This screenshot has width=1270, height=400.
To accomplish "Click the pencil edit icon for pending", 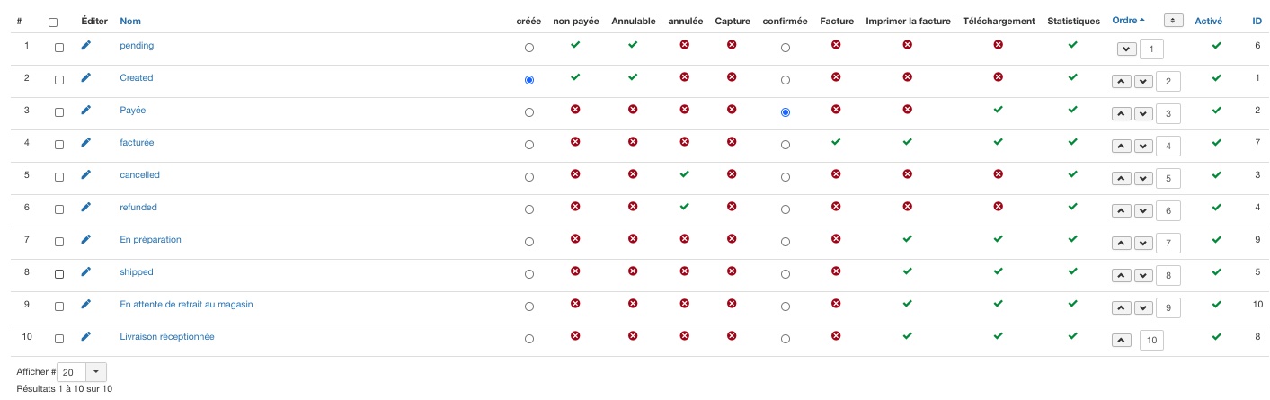I will click(x=86, y=46).
